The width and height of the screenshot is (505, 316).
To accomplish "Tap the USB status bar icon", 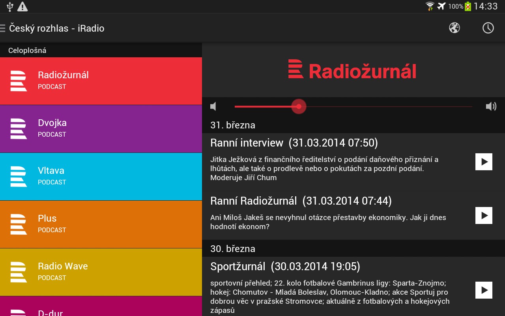I will pos(10,6).
